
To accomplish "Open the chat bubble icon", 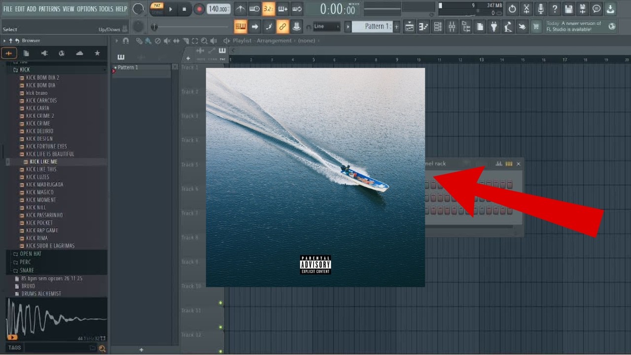I will (596, 9).
